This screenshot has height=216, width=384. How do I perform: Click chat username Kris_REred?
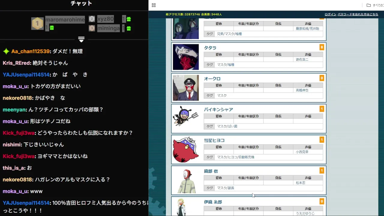coord(16,63)
